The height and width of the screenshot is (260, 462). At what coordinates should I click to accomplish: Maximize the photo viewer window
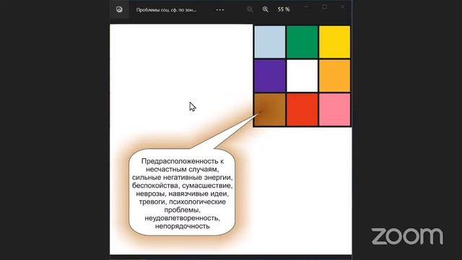[x=324, y=6]
